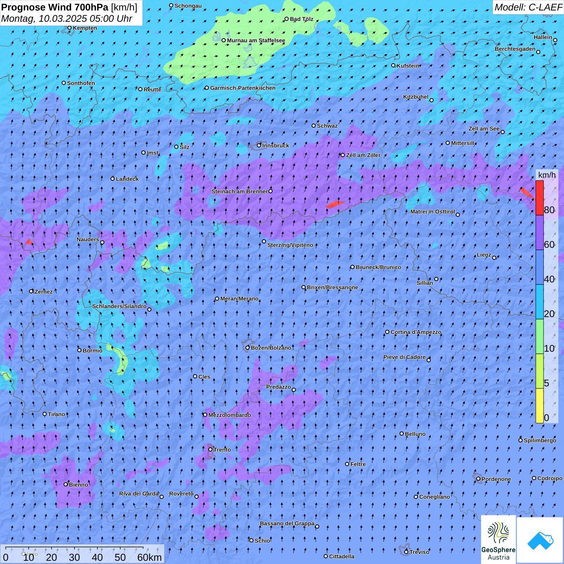Click the Spilimbergo label
564x564 pixels.
point(540,440)
